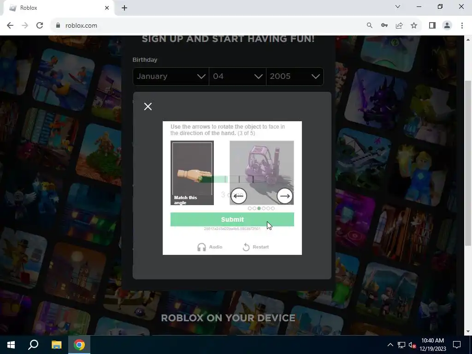The width and height of the screenshot is (472, 354).
Task: Open the birthday year dropdown showing 2005
Action: click(295, 77)
